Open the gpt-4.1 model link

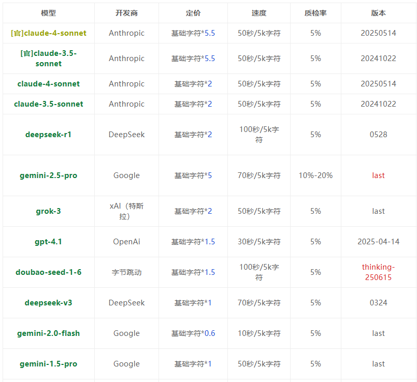point(49,242)
